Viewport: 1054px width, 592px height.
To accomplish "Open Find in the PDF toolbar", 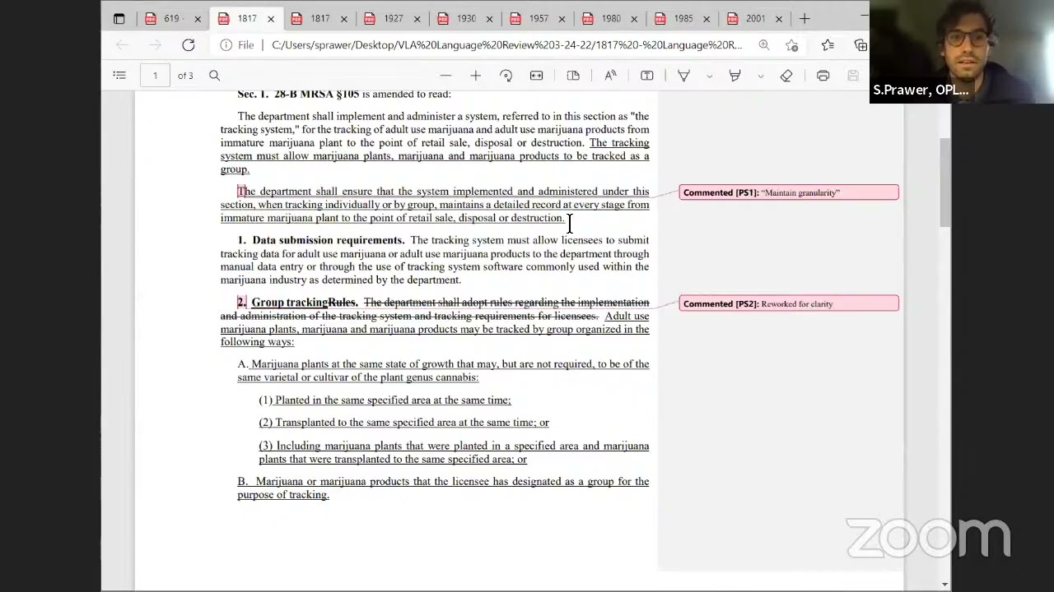I will (214, 76).
